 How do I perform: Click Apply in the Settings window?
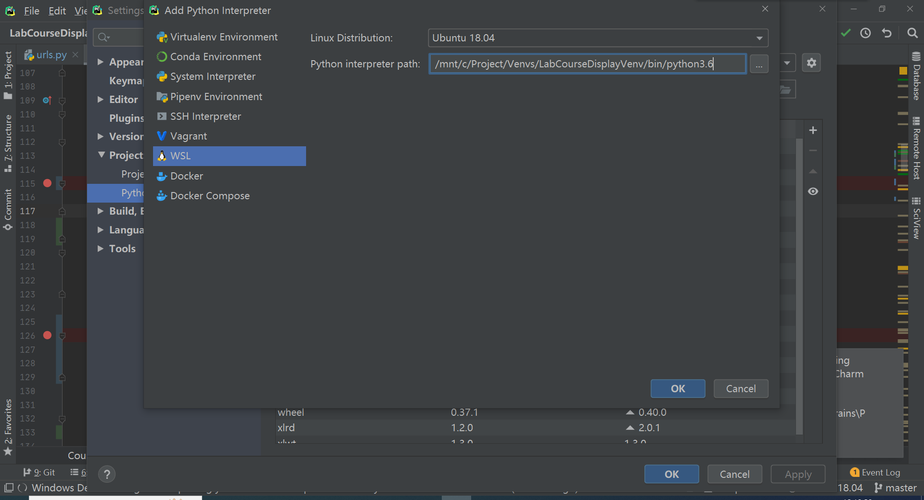798,474
